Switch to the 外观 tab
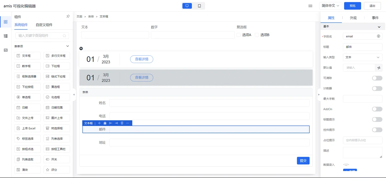Screen dimensions: 386x178 [353, 18]
